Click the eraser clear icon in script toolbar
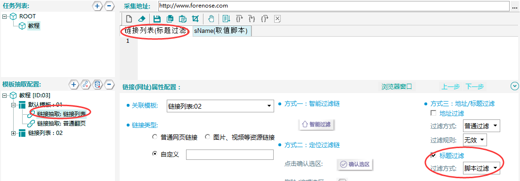Image resolution: width=520 pixels, height=181 pixels. pyautogui.click(x=142, y=19)
